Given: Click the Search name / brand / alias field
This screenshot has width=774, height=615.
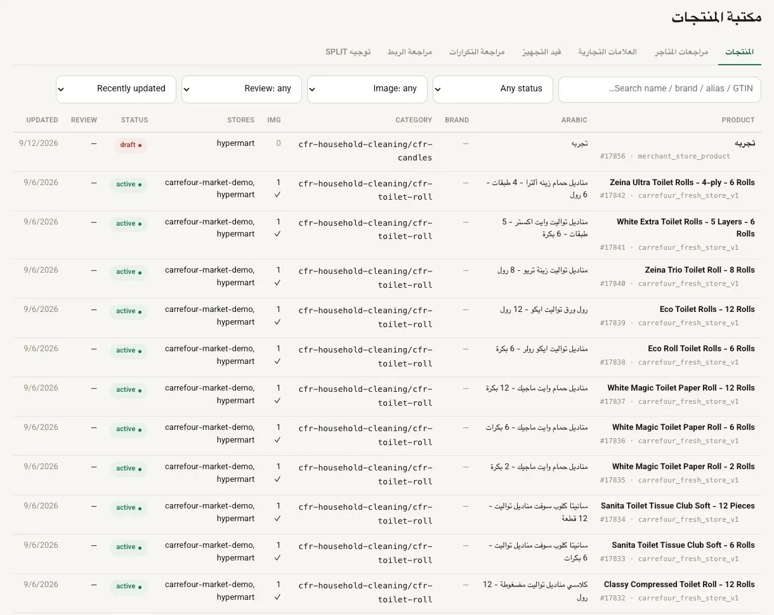Looking at the screenshot, I should (660, 89).
